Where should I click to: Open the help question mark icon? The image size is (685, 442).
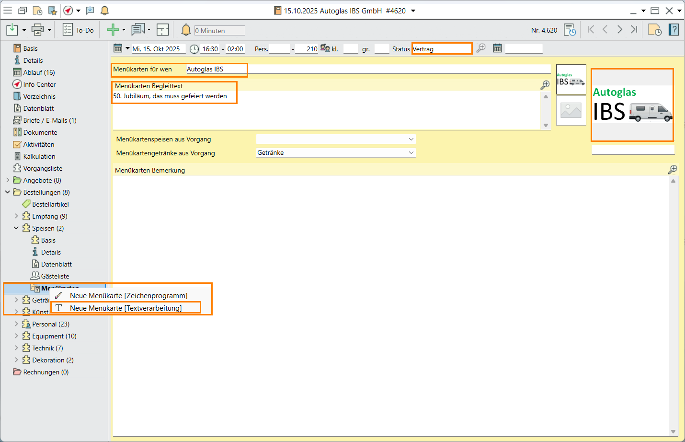[x=674, y=30]
